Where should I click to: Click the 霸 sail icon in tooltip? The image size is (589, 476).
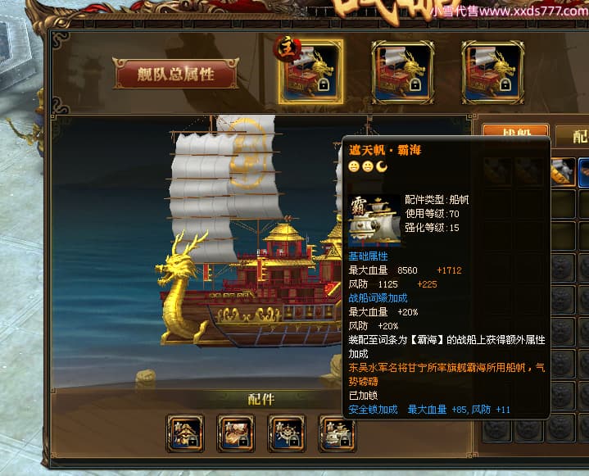tap(374, 220)
